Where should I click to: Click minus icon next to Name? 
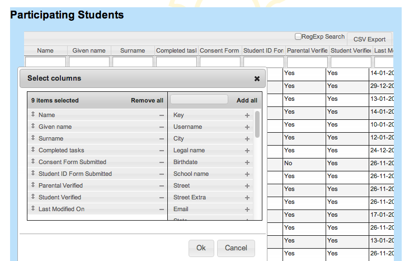pos(162,115)
